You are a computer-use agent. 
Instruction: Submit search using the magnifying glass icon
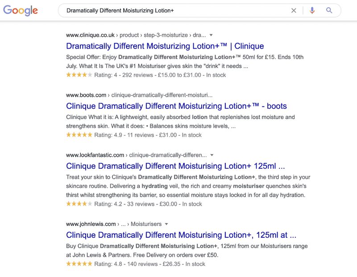pyautogui.click(x=329, y=10)
